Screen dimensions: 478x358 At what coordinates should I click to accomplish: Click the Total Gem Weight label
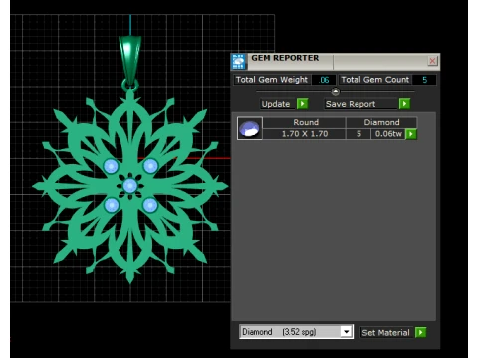(272, 80)
